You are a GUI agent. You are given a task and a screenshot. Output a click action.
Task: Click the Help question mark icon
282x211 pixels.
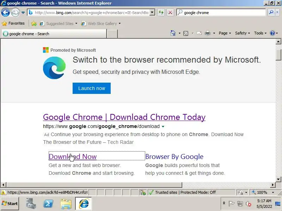[x=272, y=33]
